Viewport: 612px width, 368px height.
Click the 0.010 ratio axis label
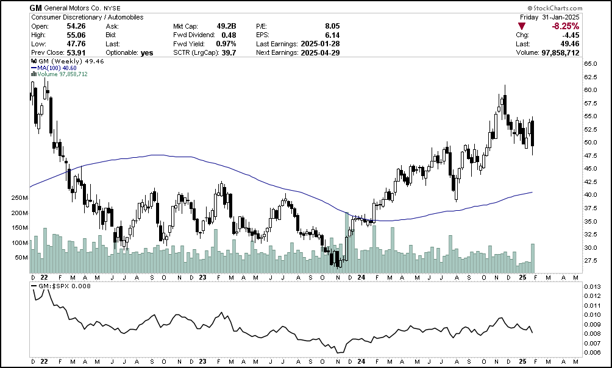pos(592,315)
